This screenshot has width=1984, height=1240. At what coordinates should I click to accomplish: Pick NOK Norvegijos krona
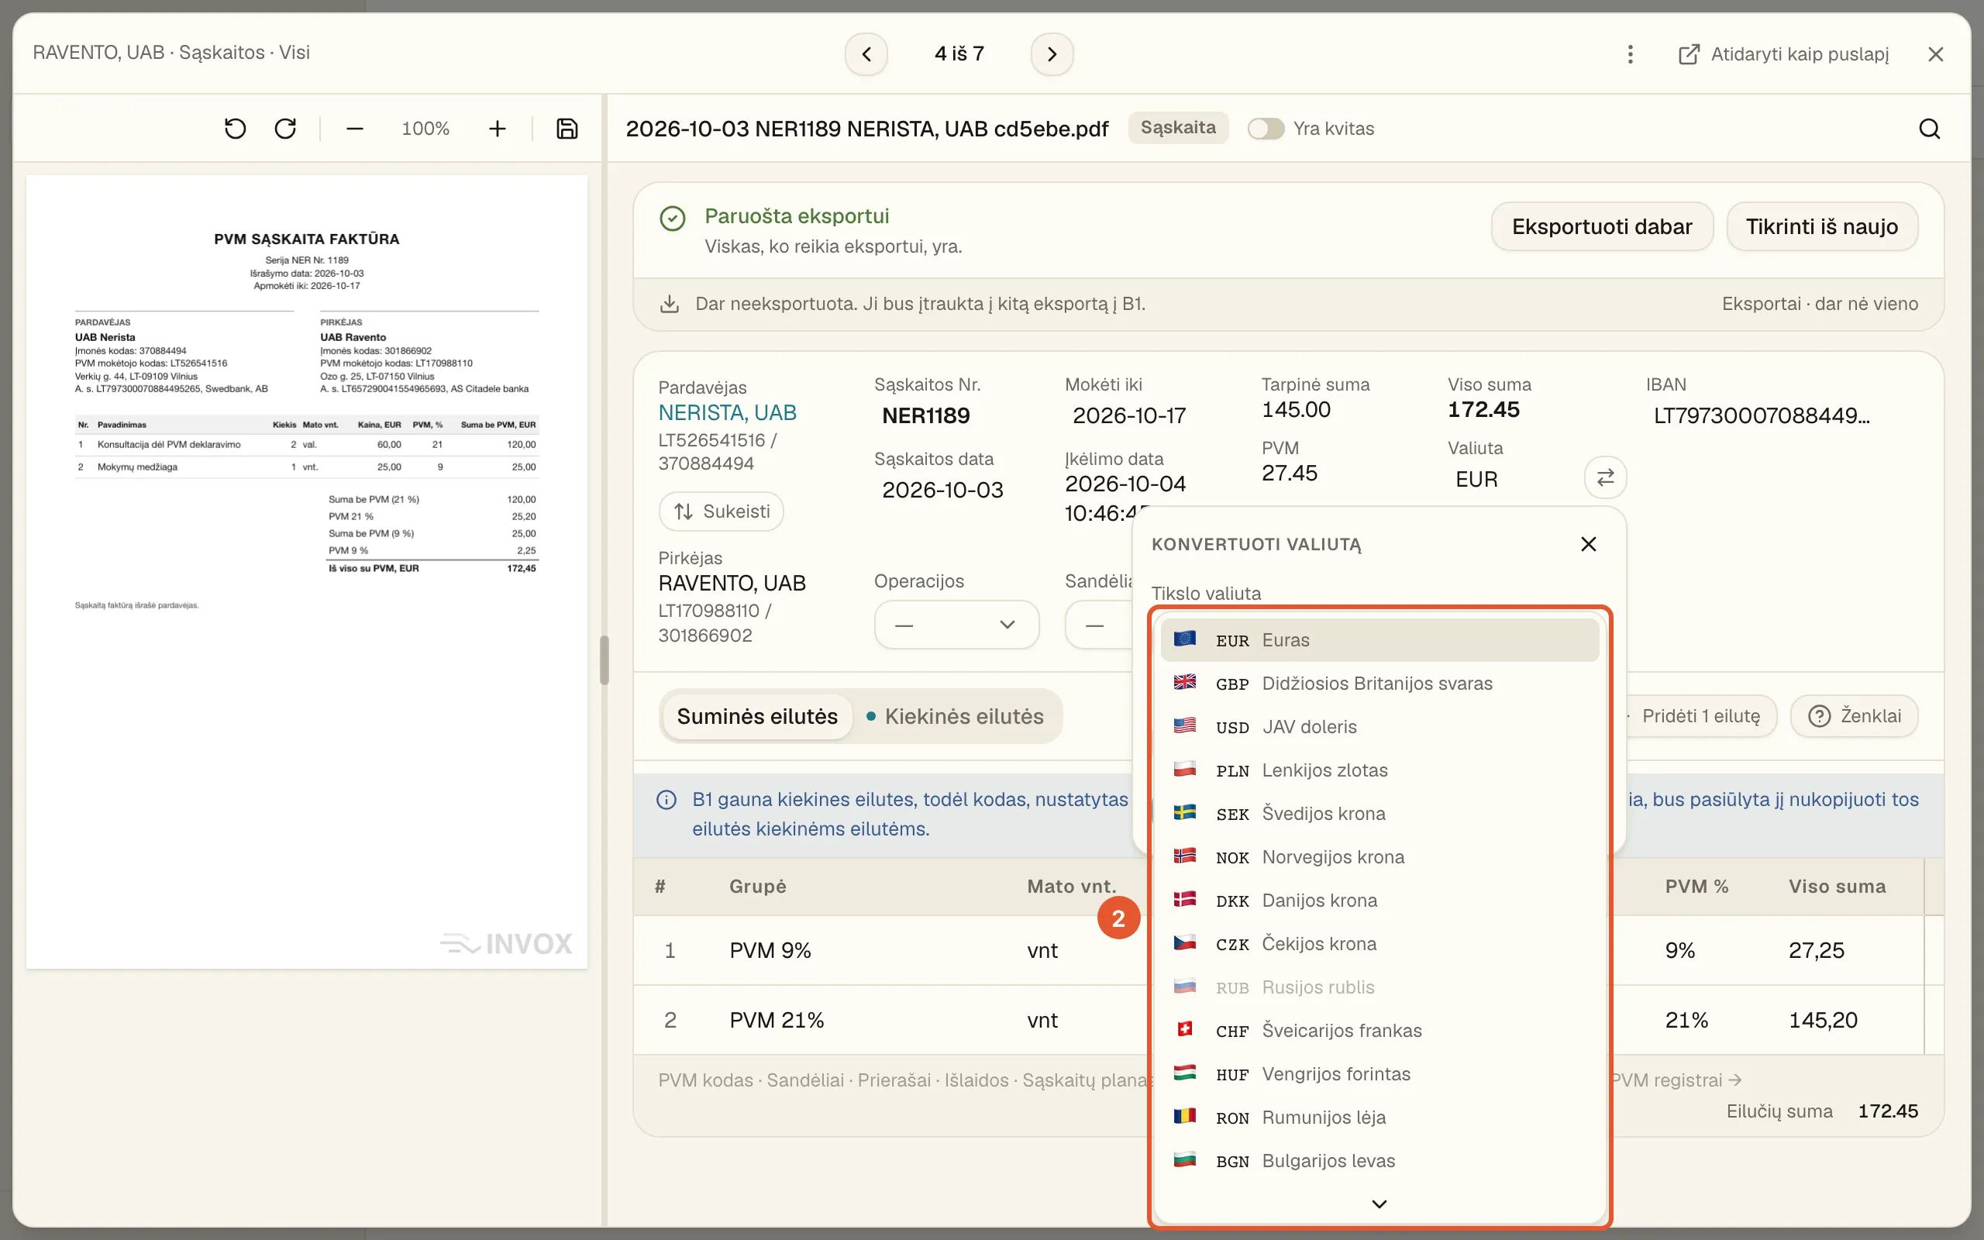[x=1379, y=857]
